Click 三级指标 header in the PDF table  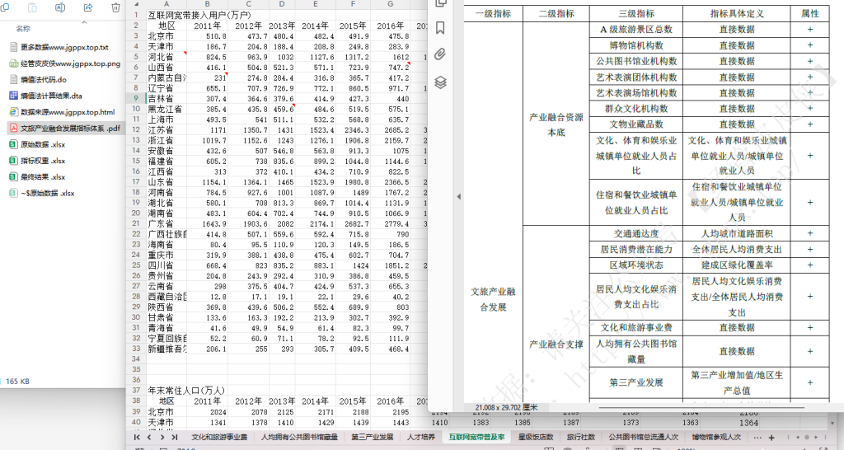pos(636,13)
